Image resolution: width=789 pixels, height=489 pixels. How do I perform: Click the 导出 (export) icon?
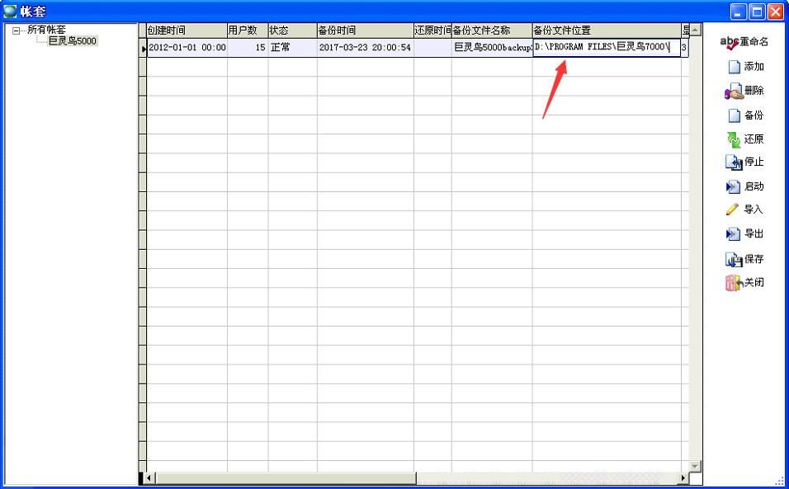point(733,234)
